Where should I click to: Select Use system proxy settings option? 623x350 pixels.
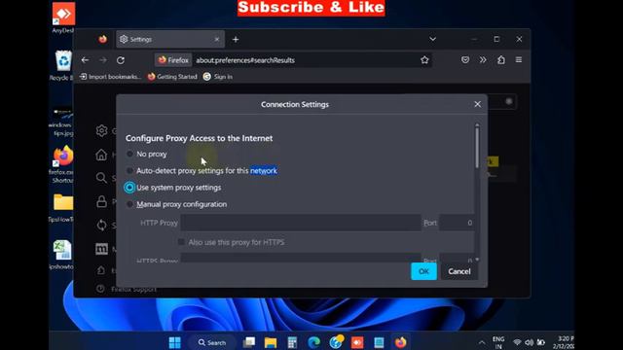point(129,188)
